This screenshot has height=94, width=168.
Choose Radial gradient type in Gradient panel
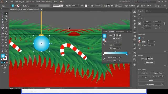click(x=117, y=36)
